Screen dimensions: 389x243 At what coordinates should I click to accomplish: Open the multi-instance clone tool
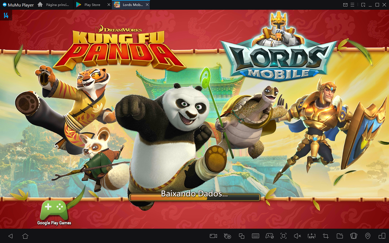[242, 236]
